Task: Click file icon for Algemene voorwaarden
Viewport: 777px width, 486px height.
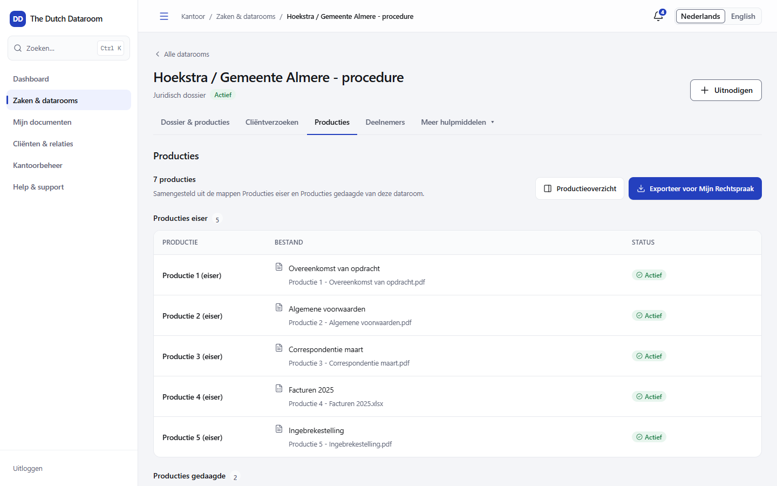Action: tap(279, 307)
